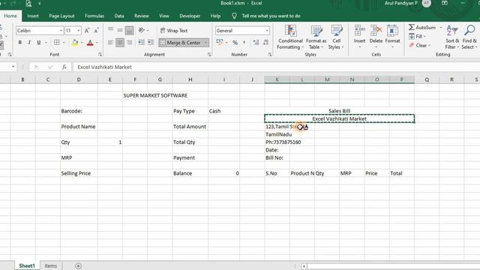Click column Q header
The image size is (480, 270).
pyautogui.click(x=427, y=79)
